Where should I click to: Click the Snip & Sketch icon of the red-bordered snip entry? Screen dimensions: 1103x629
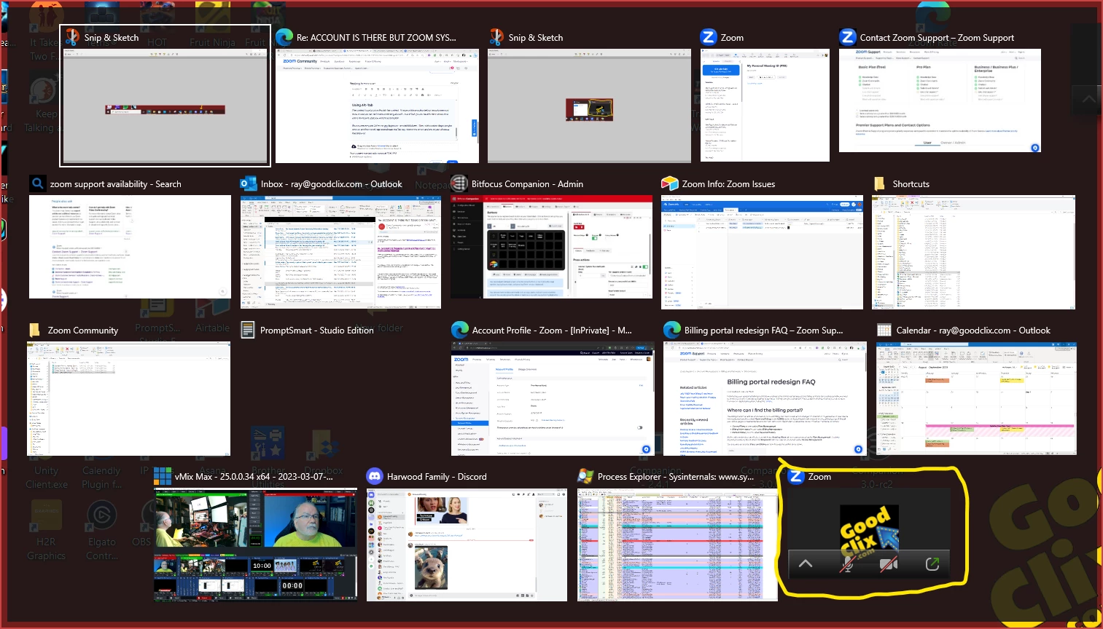496,37
